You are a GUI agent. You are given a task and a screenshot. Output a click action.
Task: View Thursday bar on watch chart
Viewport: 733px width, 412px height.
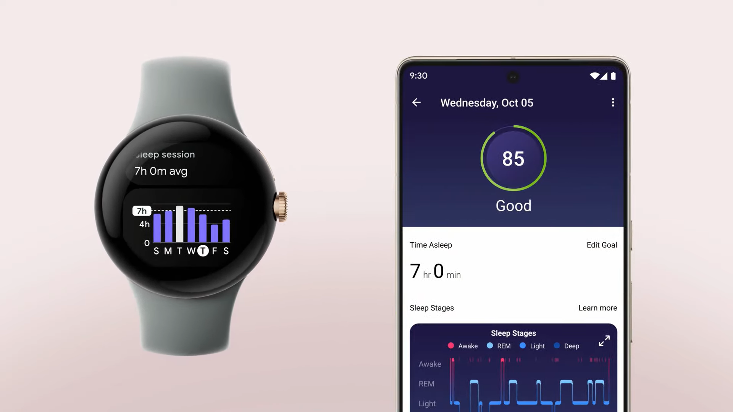[x=202, y=226]
